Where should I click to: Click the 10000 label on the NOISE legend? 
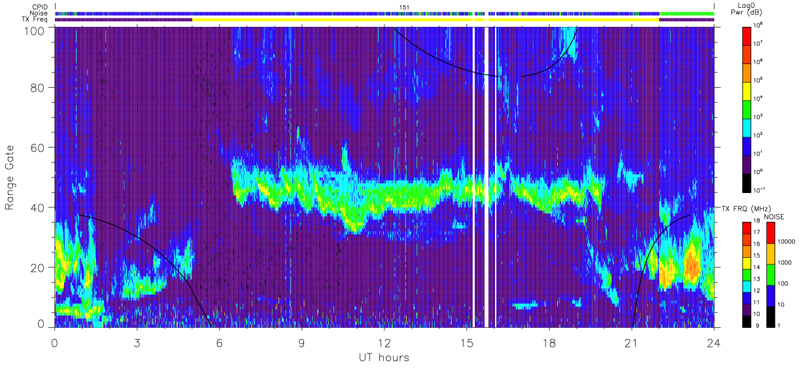[x=787, y=242]
